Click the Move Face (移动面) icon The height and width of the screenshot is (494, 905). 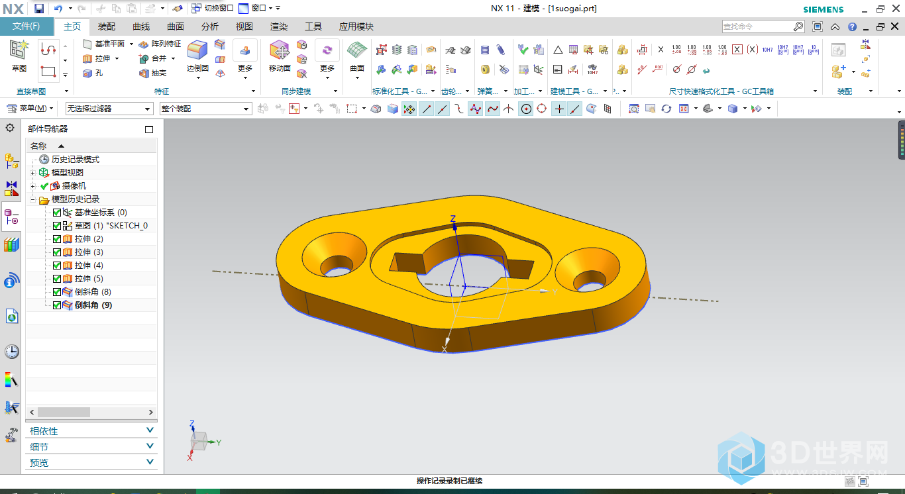pyautogui.click(x=280, y=52)
